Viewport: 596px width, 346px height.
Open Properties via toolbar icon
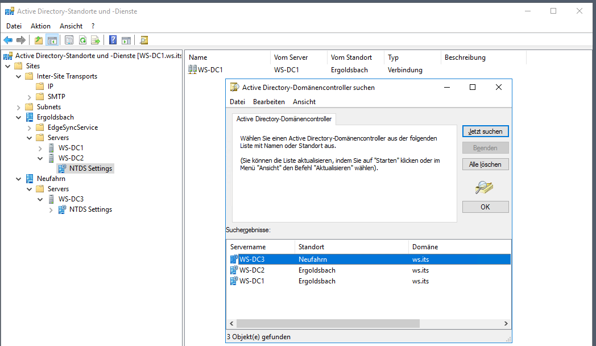[x=69, y=40]
